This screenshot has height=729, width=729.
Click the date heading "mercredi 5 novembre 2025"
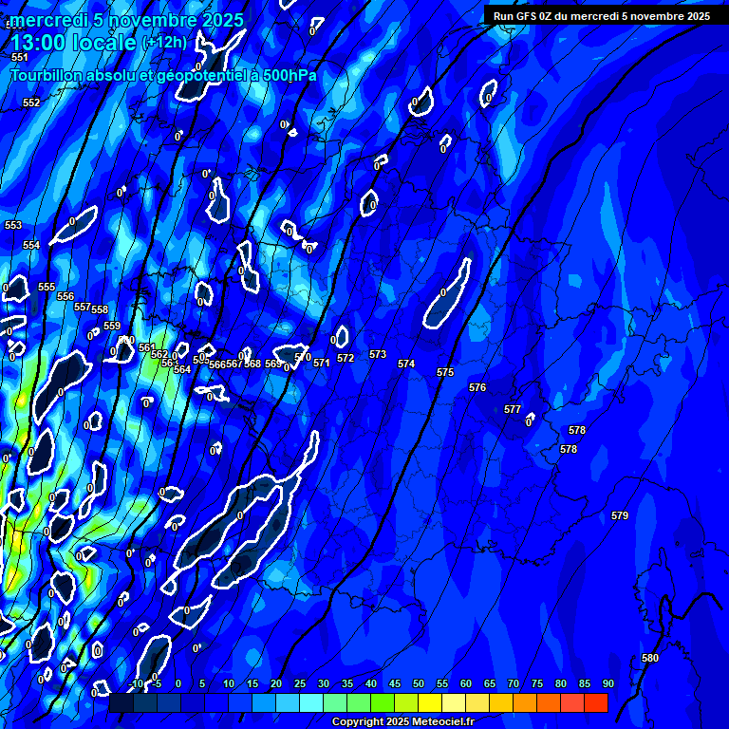[x=127, y=21]
